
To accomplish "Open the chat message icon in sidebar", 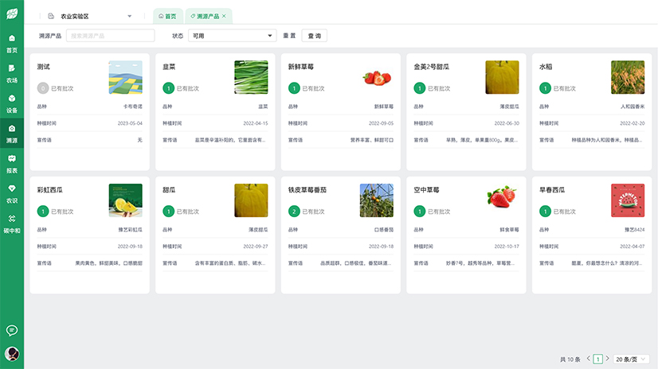I will (12, 330).
